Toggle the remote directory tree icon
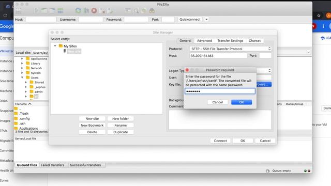Image resolution: width=331 pixels, height=186 pixels. (x=52, y=10)
